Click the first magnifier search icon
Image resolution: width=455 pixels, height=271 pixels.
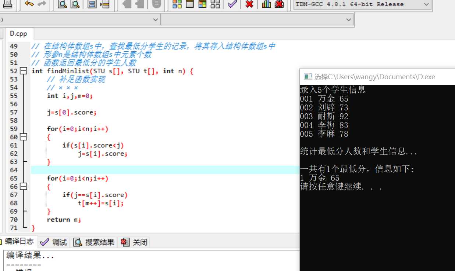[x=63, y=4]
